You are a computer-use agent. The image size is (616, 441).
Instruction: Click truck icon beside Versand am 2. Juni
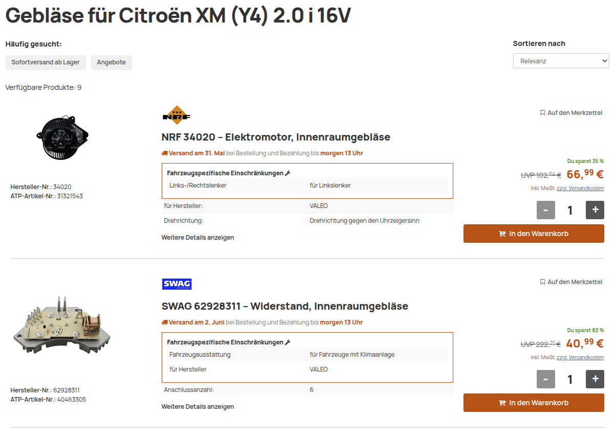coord(165,322)
